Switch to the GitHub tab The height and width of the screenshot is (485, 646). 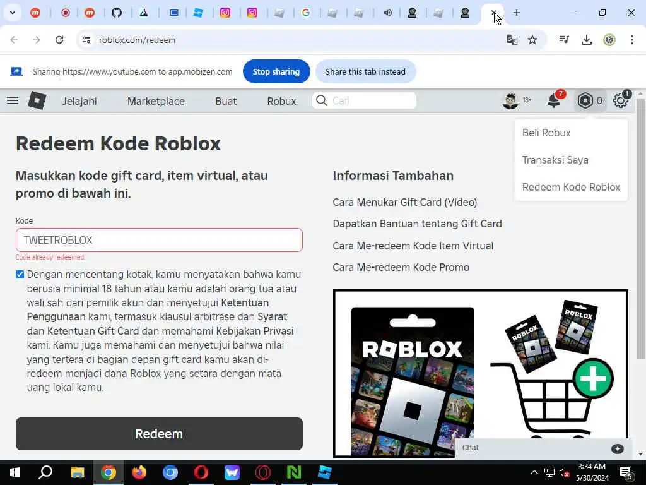click(x=117, y=13)
